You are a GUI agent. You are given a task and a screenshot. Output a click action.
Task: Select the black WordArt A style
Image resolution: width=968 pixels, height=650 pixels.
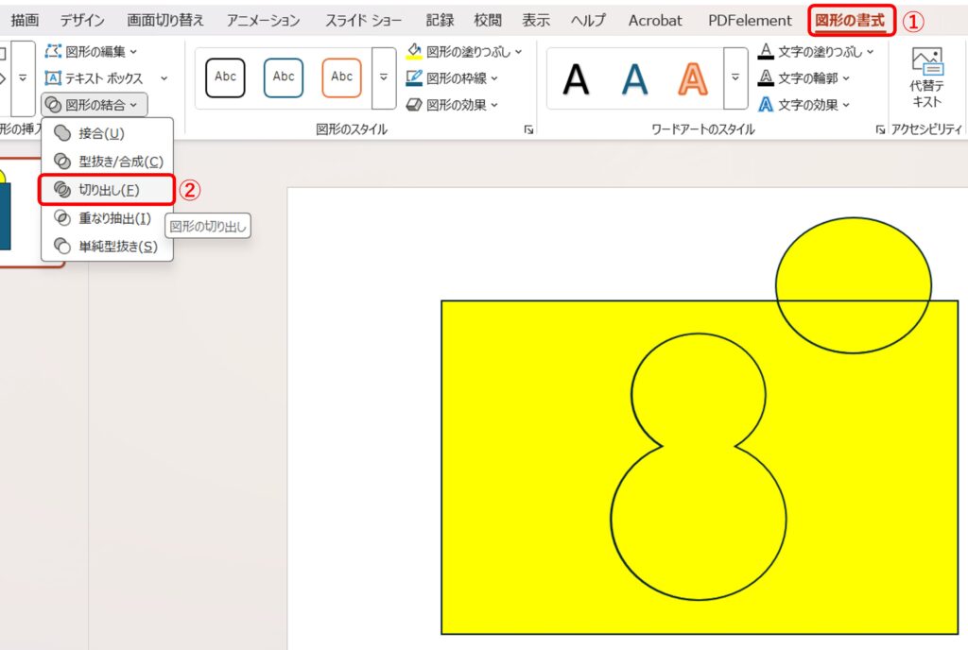pyautogui.click(x=576, y=79)
